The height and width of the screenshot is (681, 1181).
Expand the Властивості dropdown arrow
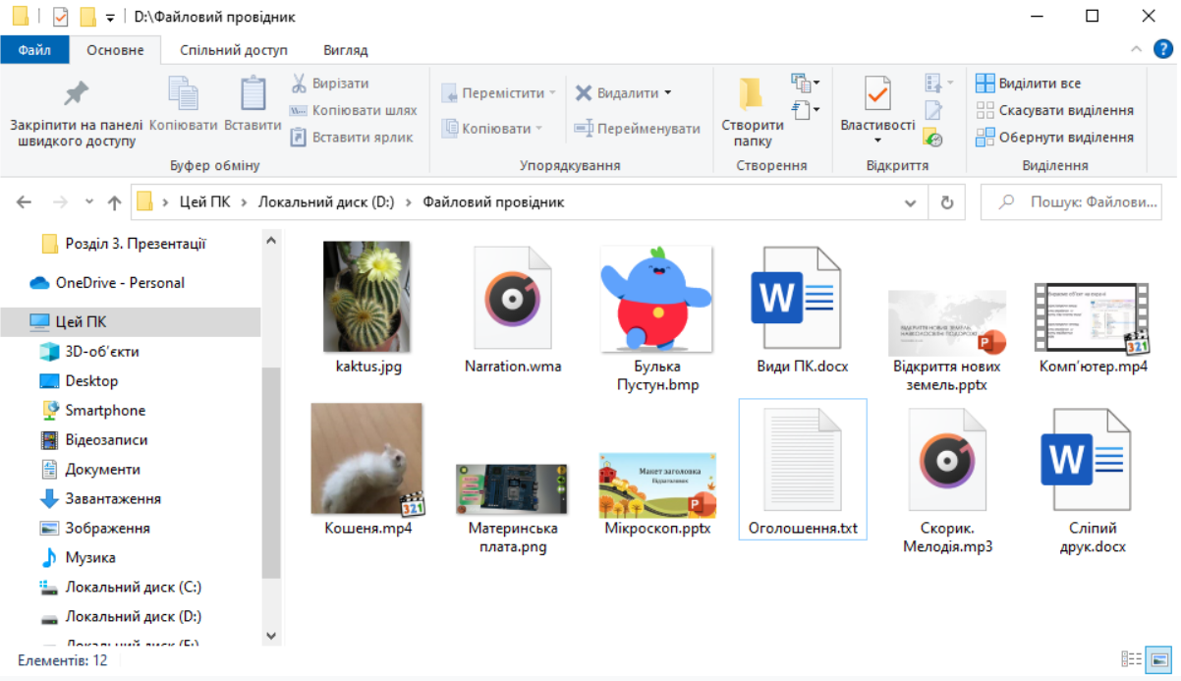point(877,141)
